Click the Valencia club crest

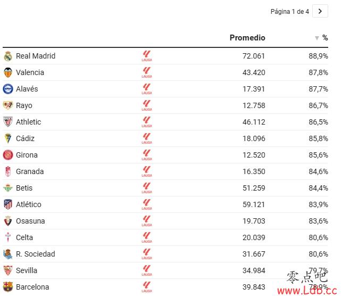(x=8, y=72)
